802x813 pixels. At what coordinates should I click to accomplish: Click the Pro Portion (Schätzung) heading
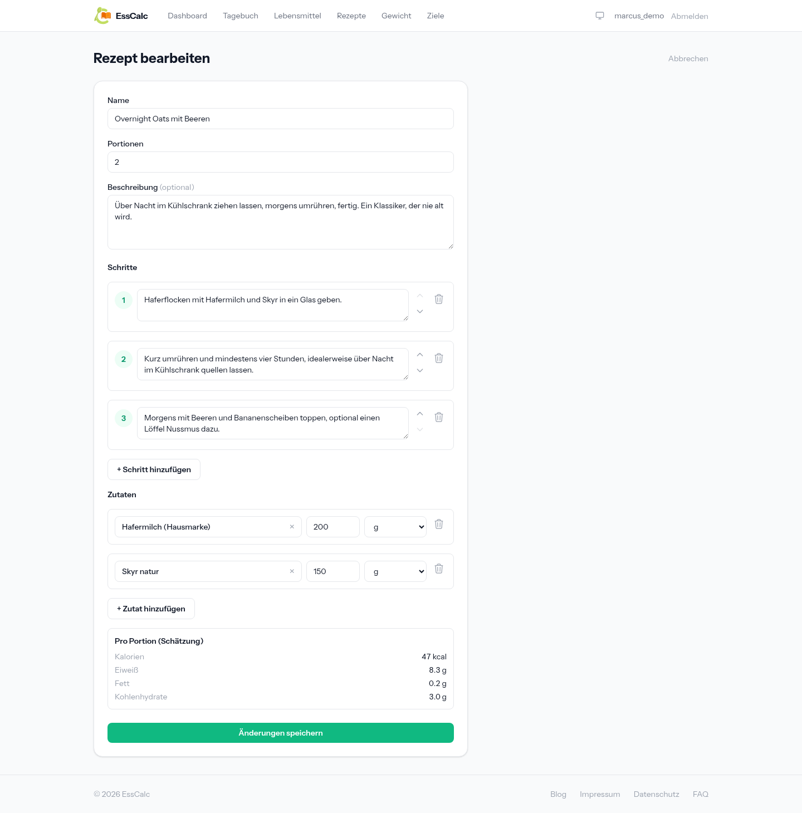[159, 641]
